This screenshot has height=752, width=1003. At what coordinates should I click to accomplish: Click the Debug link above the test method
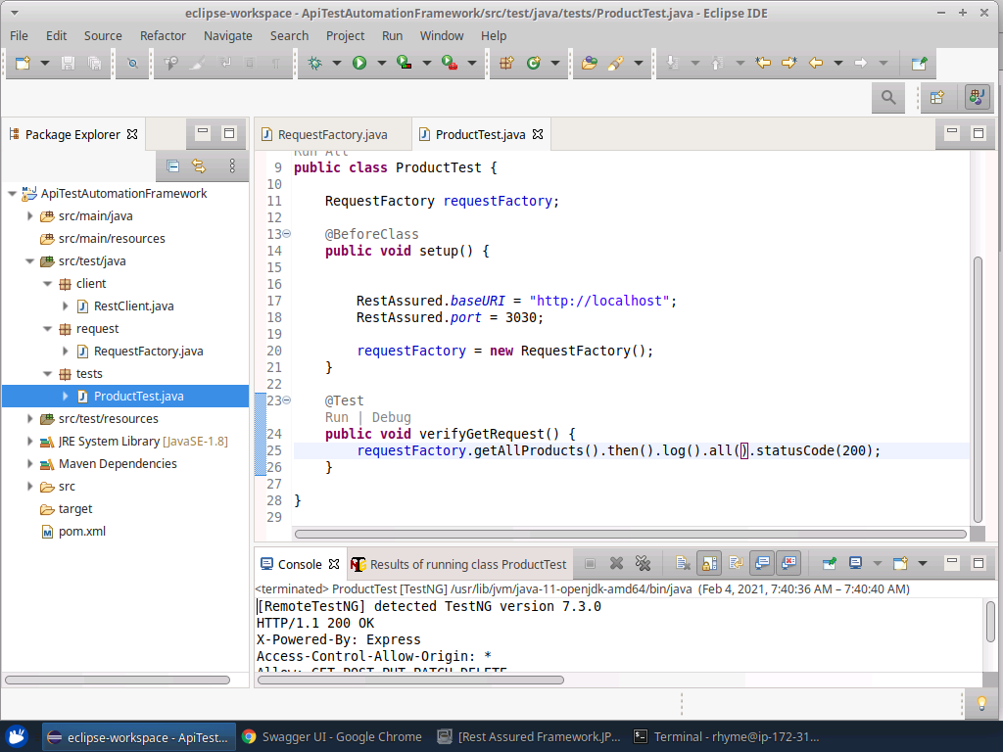(x=391, y=416)
